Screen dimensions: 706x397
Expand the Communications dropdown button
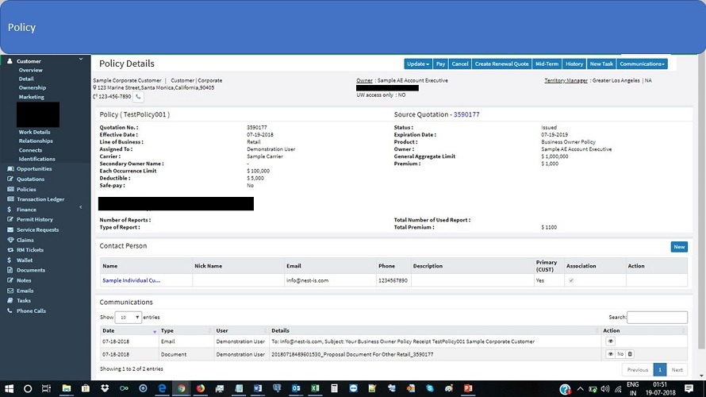point(642,64)
